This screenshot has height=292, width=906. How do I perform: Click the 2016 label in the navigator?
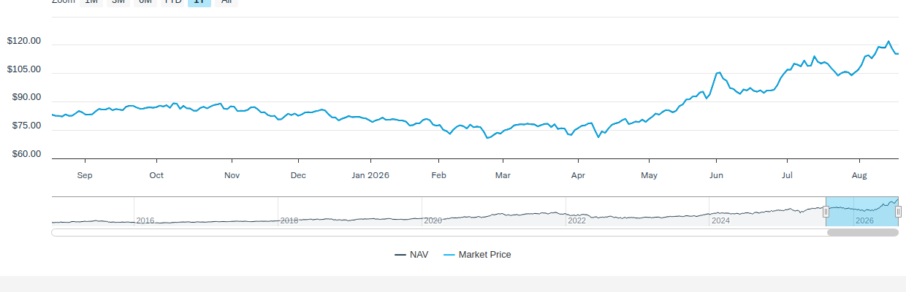145,220
